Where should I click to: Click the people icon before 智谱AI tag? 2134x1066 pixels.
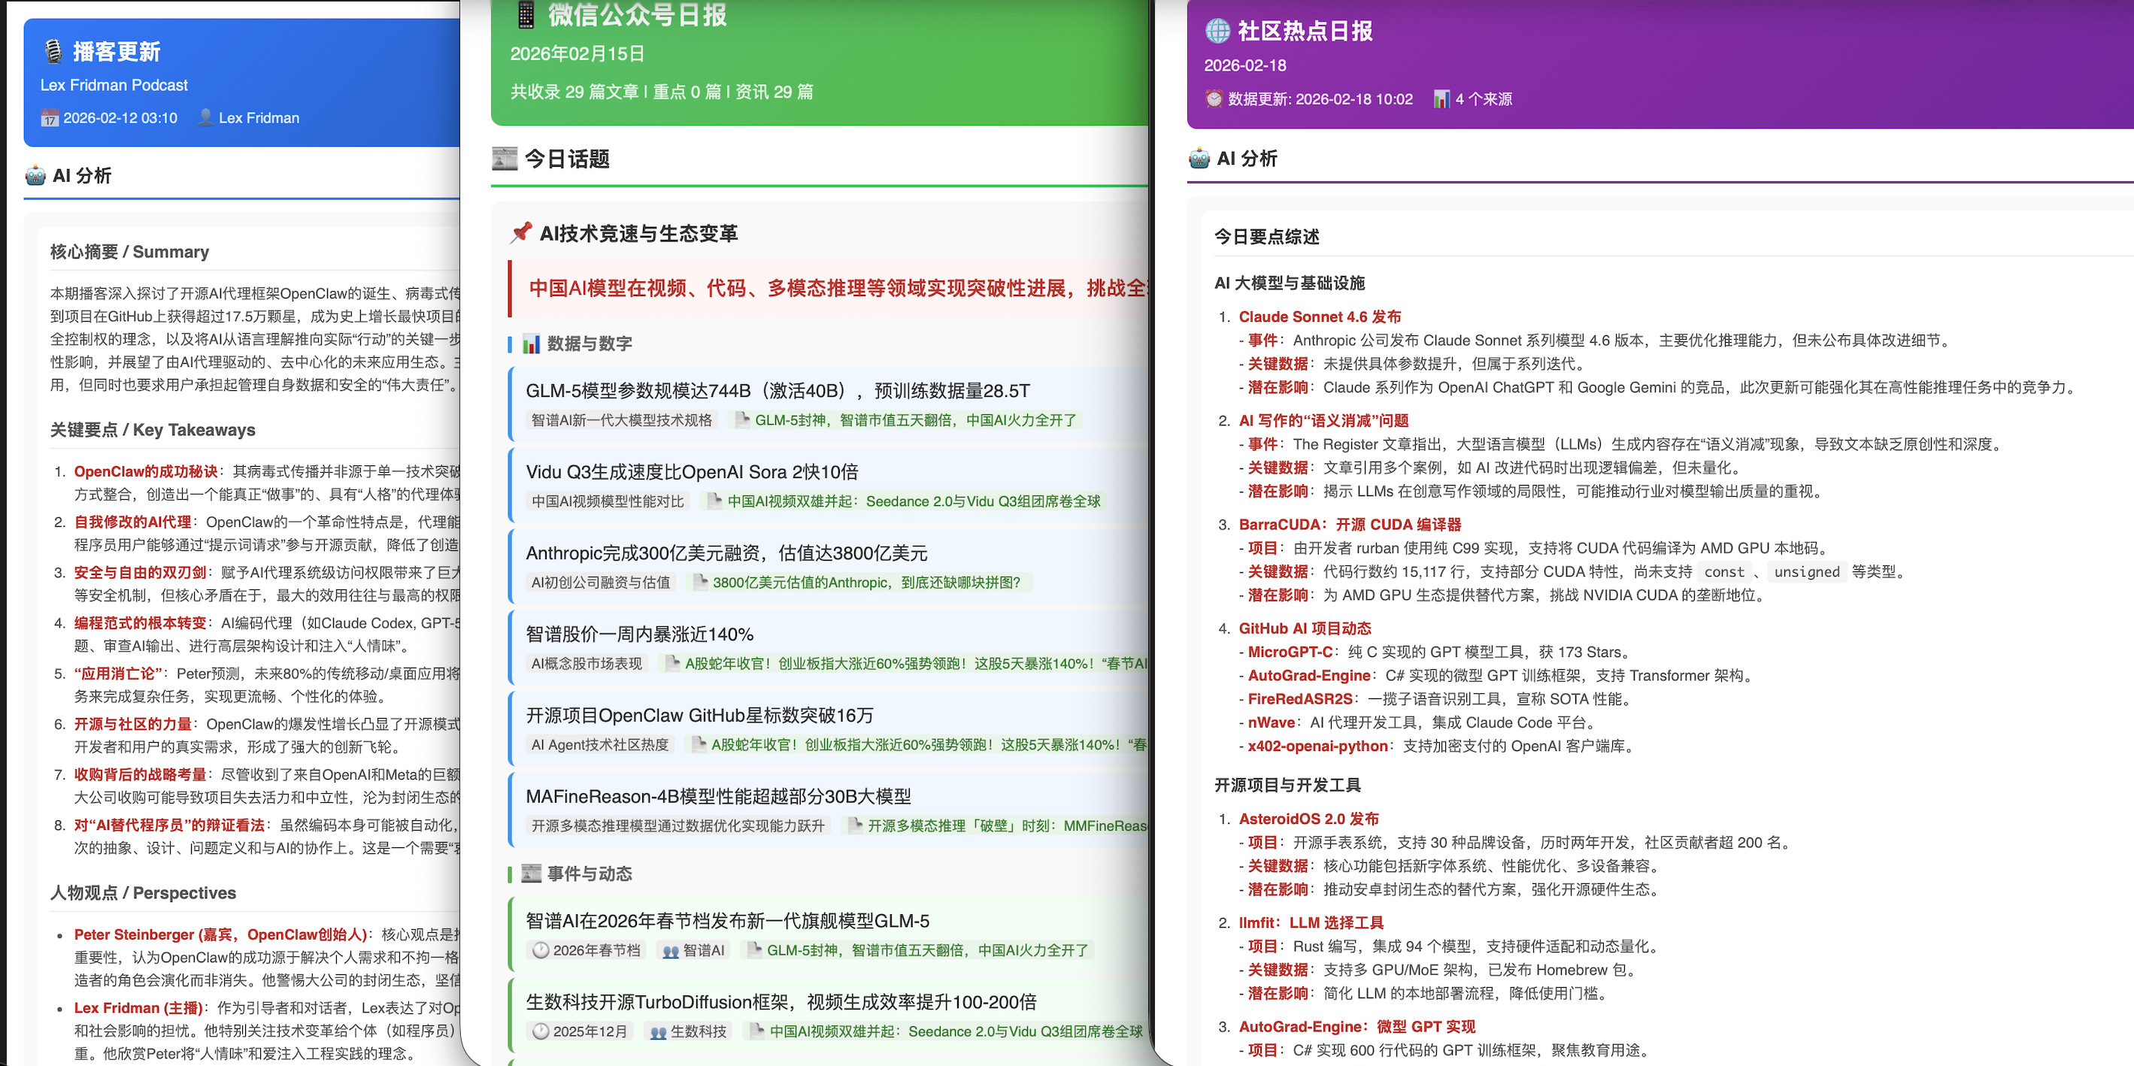(x=671, y=951)
